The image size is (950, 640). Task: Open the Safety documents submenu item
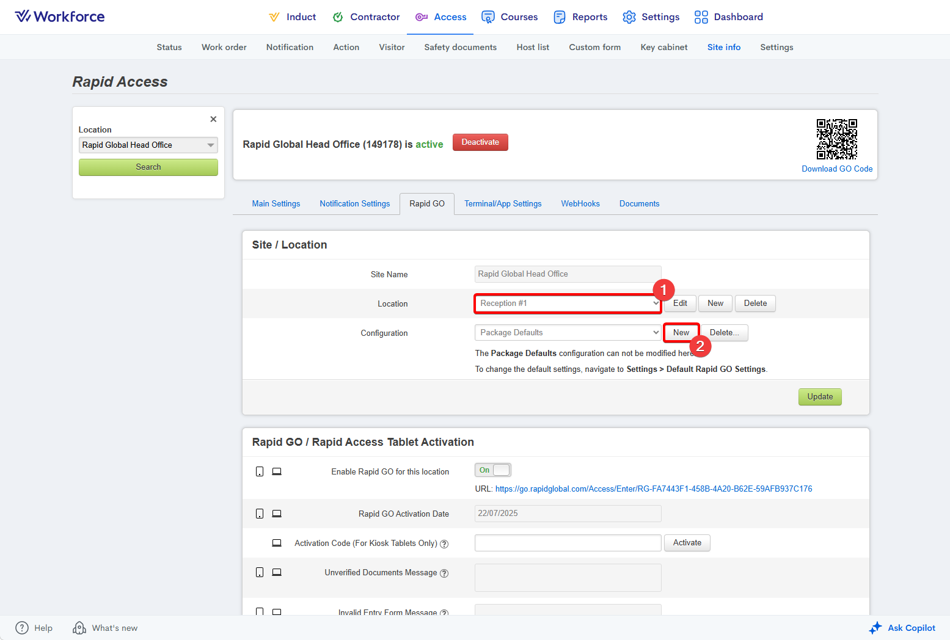coord(461,47)
